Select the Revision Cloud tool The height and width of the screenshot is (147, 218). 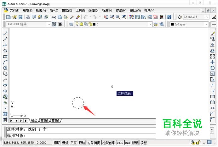coord(5,73)
